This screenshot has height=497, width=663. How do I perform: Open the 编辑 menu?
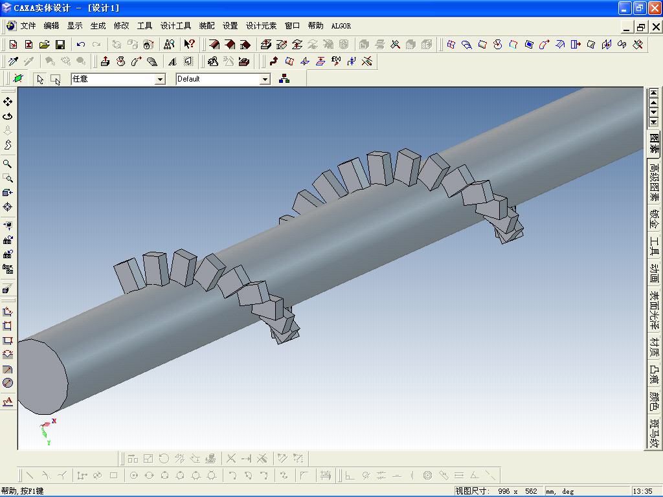click(x=51, y=26)
